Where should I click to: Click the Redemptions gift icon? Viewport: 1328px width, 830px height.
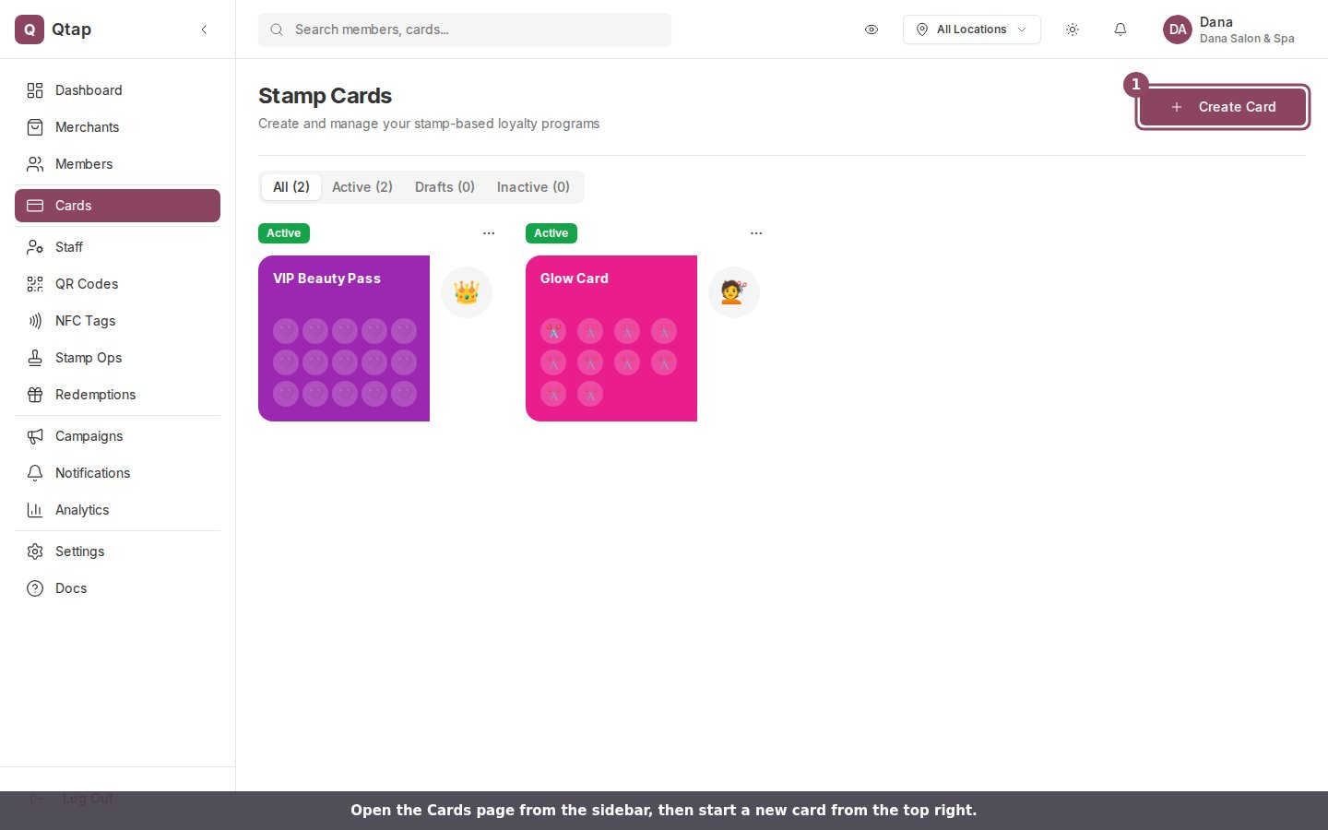pyautogui.click(x=35, y=395)
